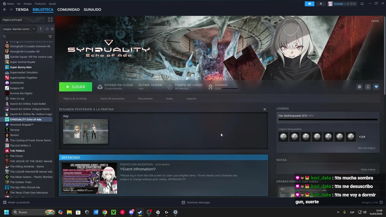386x217 pixels.
Task: Select Terraria in the game list
Action: click(x=14, y=130)
